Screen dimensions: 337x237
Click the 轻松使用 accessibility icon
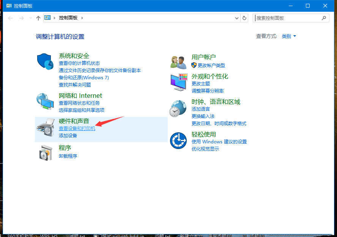[x=178, y=140]
